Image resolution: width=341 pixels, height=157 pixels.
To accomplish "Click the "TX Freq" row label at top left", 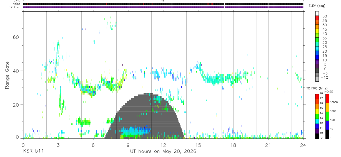I will [x=15, y=7].
